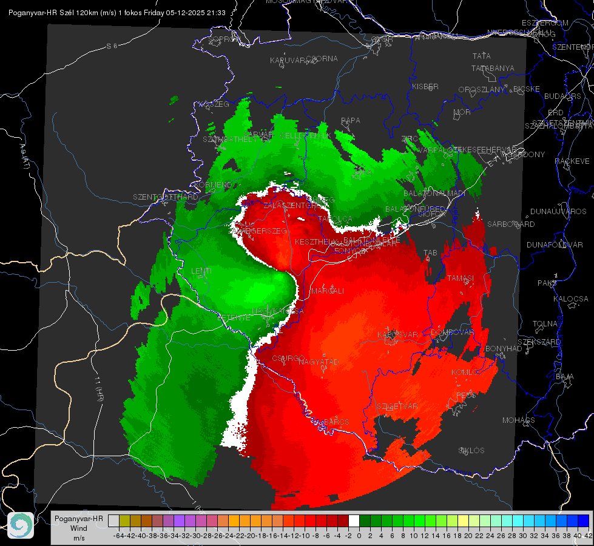Screen dimensions: 594x546
Task: Click the BONYHAD city label
Action: pos(504,349)
